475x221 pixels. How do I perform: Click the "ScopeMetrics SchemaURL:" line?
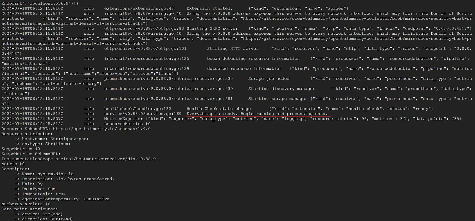point(31,154)
